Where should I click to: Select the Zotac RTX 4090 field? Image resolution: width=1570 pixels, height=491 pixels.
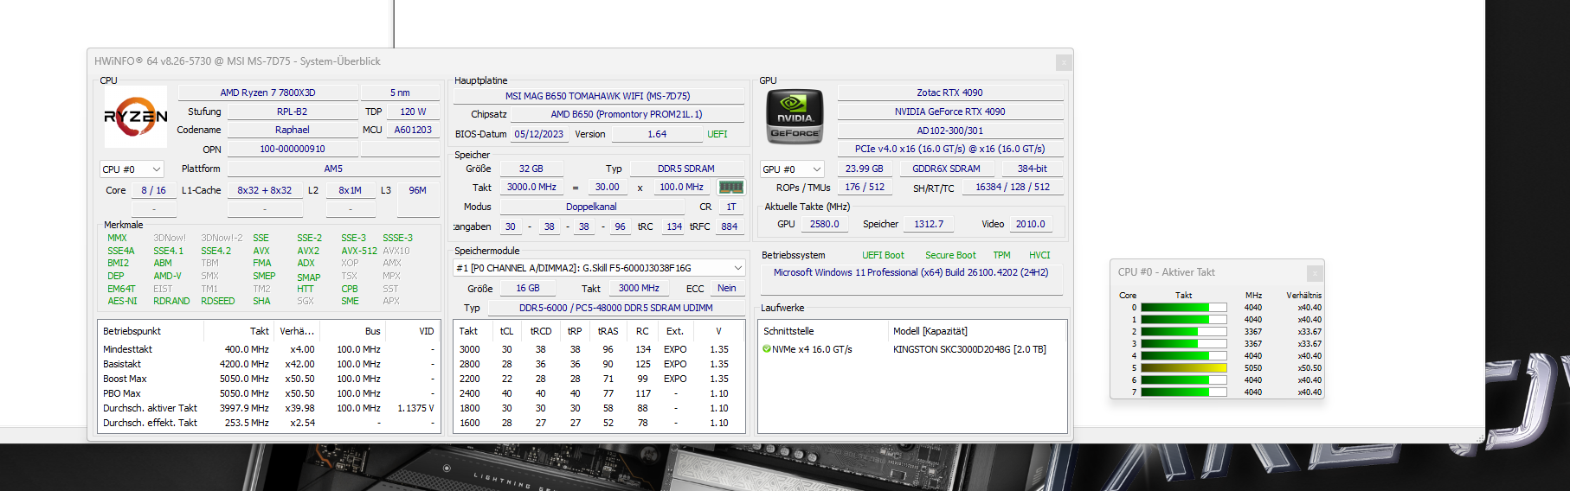(949, 92)
